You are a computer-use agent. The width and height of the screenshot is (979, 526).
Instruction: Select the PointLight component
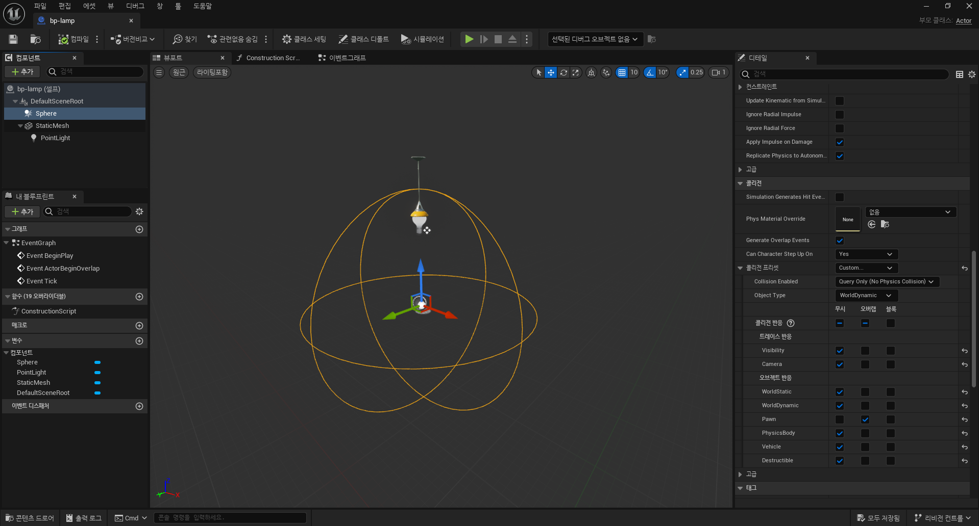tap(55, 138)
